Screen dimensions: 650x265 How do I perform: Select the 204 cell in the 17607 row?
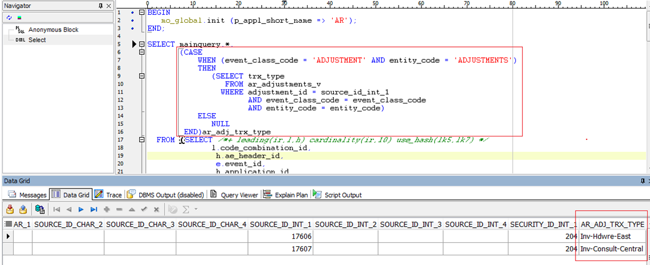point(543,249)
